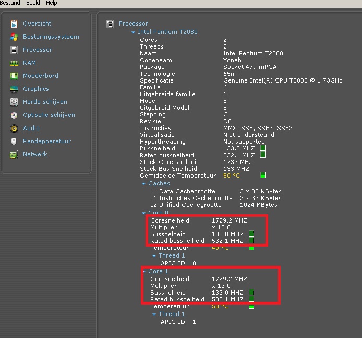
Task: Open the Help menu
Action: 52,3
